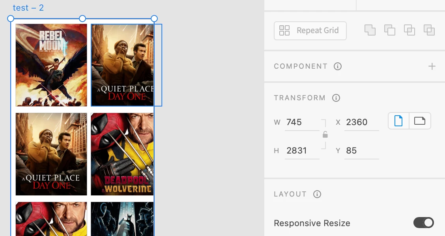Toggle the Responsive Resize switch

[423, 223]
